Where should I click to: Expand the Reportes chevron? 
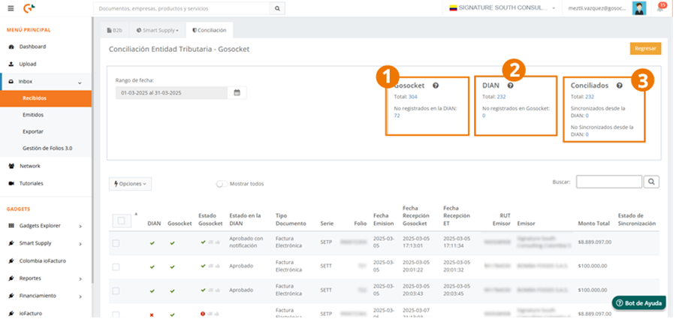click(80, 279)
